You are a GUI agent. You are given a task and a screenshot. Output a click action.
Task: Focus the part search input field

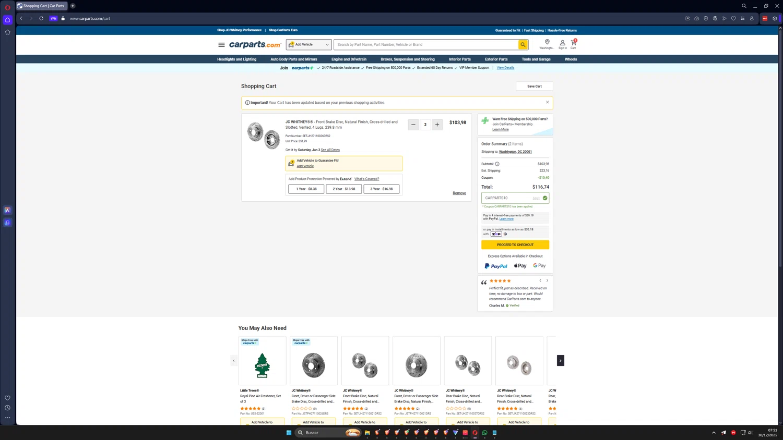pos(426,45)
